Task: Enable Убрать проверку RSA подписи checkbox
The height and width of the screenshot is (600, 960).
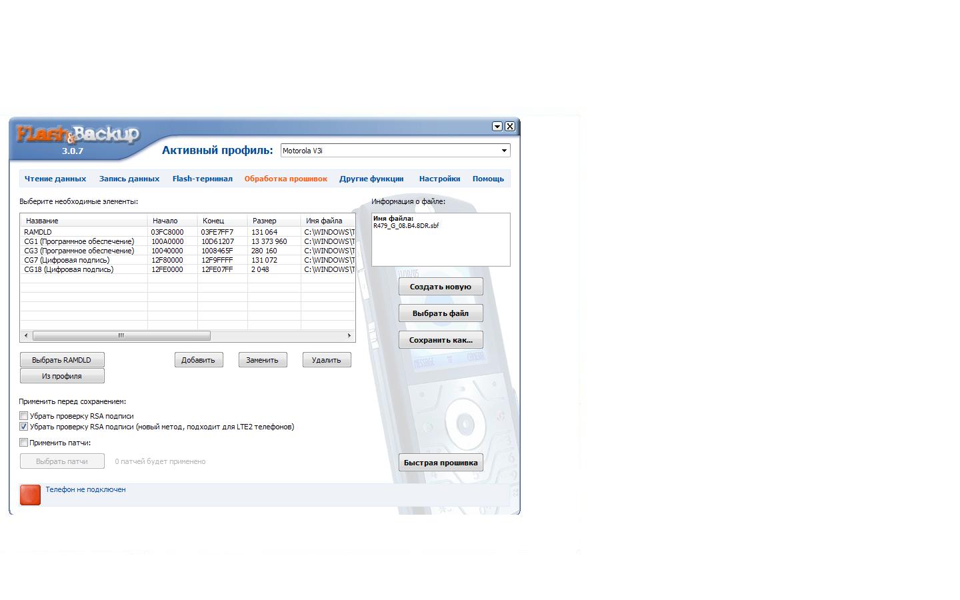Action: coord(24,416)
